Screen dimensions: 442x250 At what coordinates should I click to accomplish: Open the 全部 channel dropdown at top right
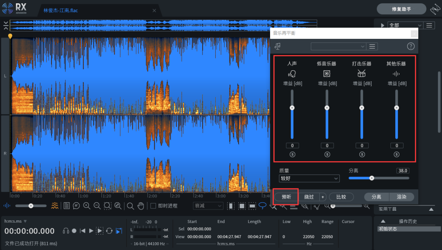point(404,25)
